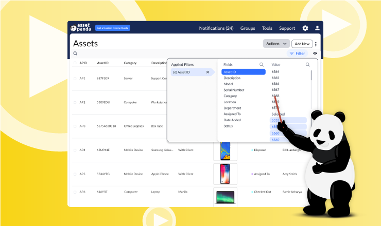Toggle column visibility eye icon
This screenshot has height=226, width=381.
point(315,53)
